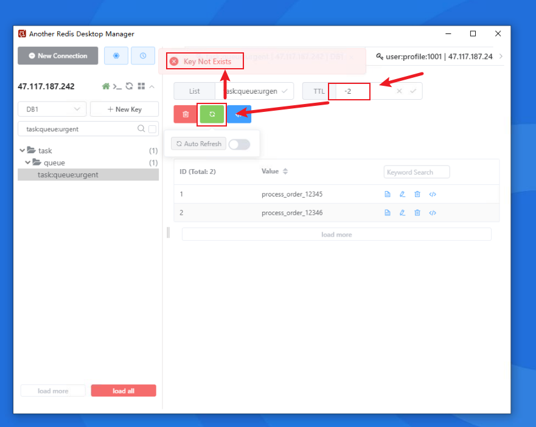Switch to the user:profile:1001 tab

click(434, 57)
